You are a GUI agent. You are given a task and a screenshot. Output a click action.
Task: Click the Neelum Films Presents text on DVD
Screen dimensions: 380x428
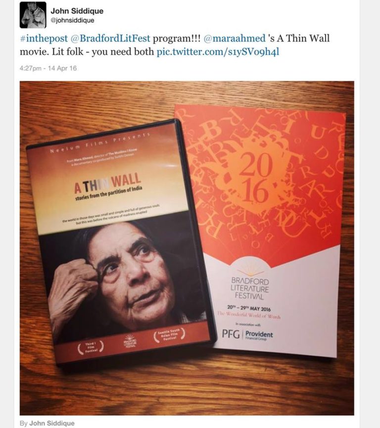100,143
